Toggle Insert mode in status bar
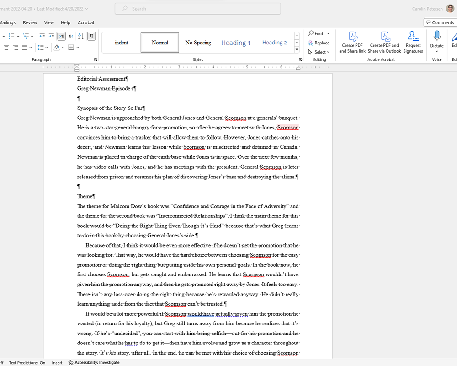 pos(57,362)
